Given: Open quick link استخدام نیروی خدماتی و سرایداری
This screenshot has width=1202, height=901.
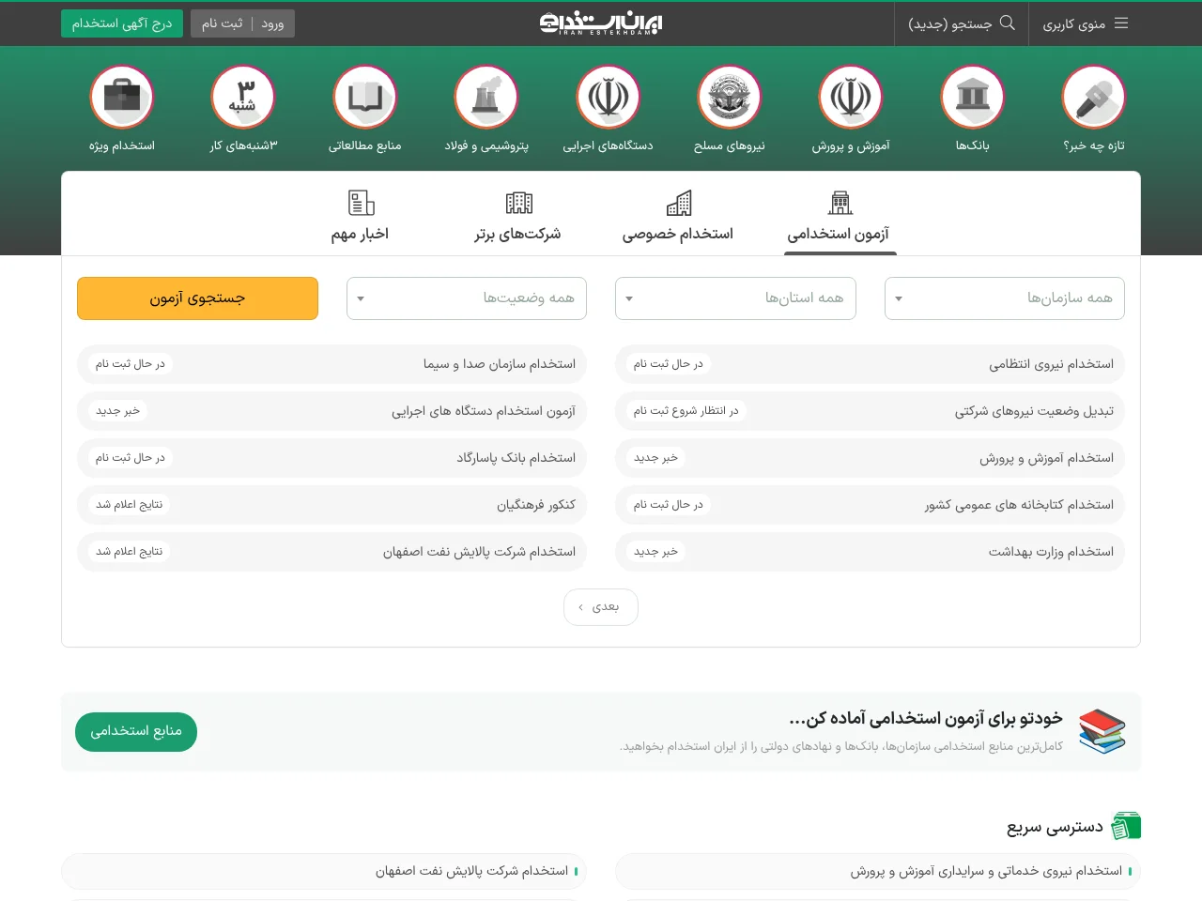Looking at the screenshot, I should pyautogui.click(x=878, y=871).
